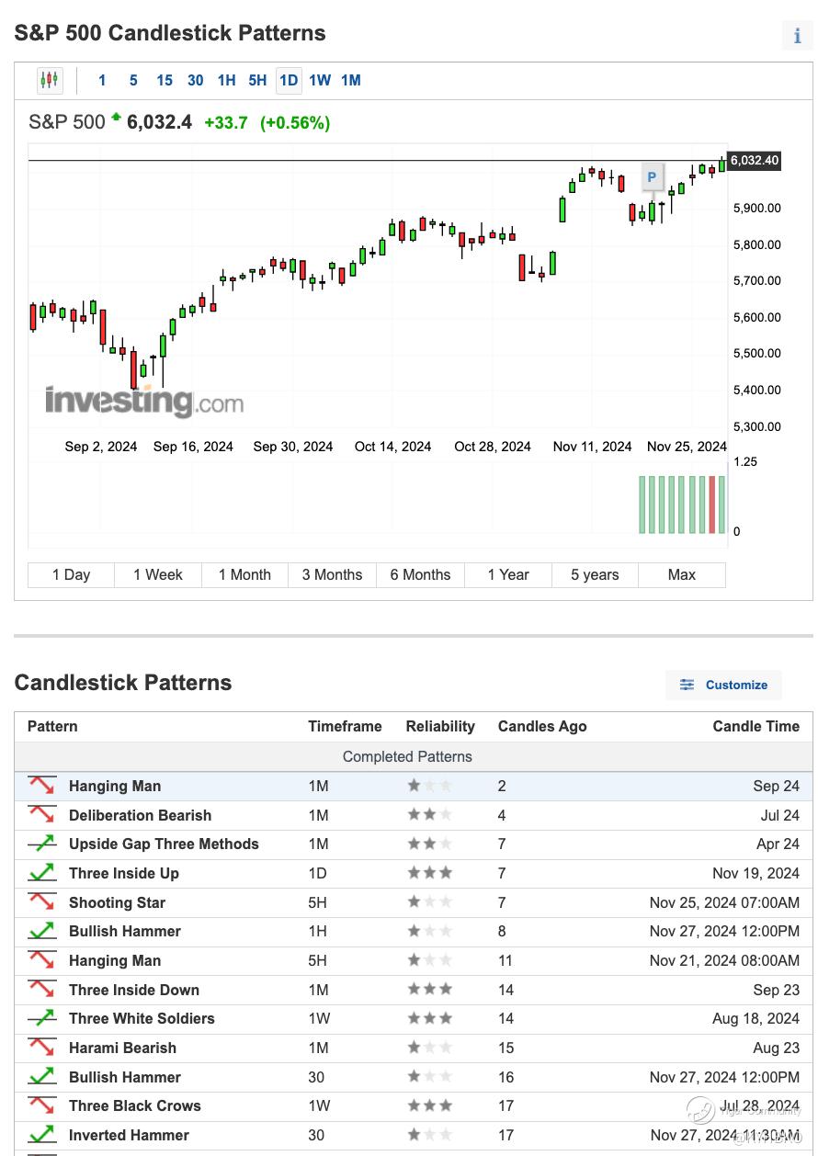Select the Three Black Crows pattern name
The image size is (818, 1156).
[x=134, y=1105]
